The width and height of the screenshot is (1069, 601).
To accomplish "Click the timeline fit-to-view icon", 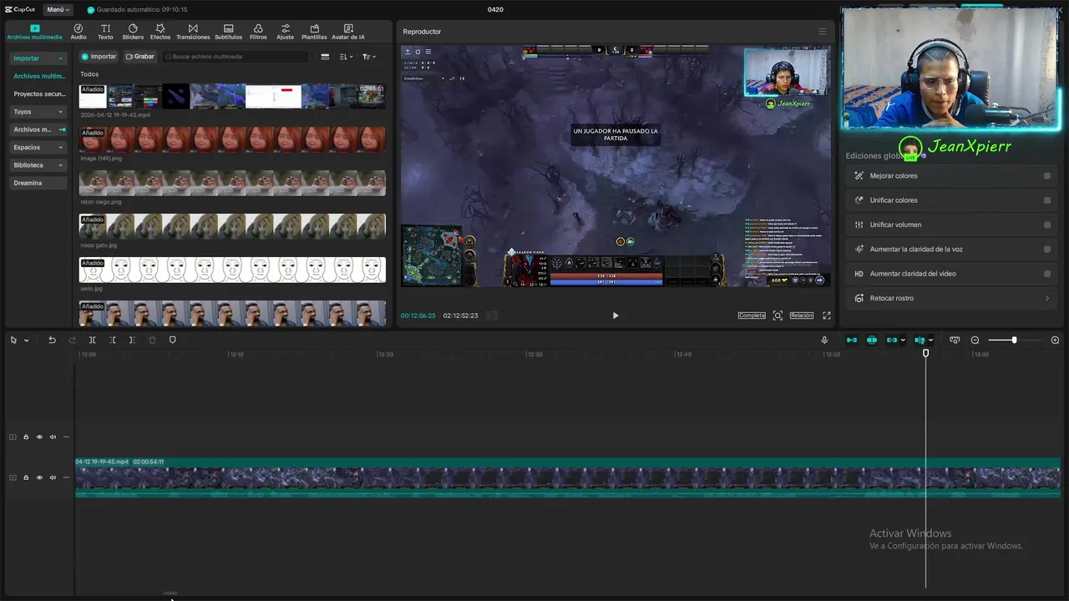I will click(x=955, y=340).
